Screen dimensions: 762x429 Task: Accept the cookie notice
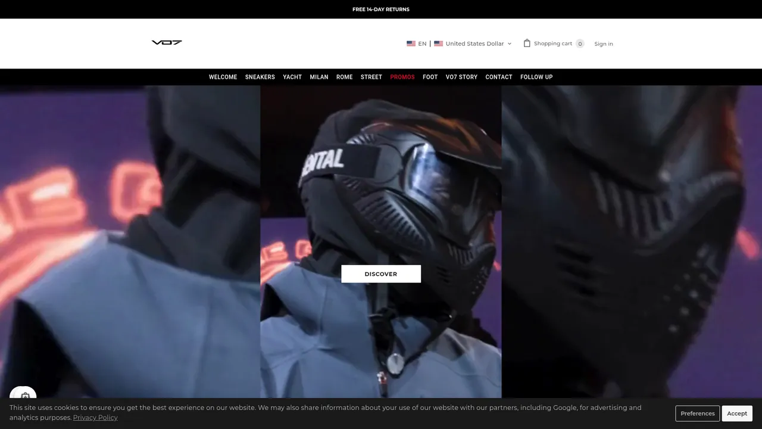coord(737,414)
